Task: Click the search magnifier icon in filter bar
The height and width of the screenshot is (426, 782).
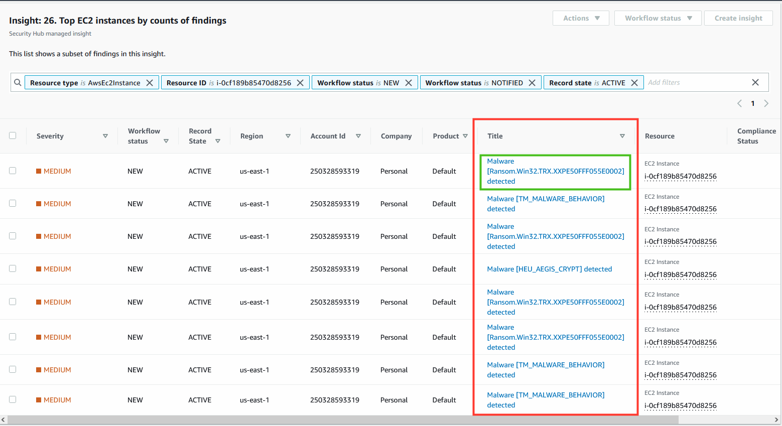Action: pos(18,83)
